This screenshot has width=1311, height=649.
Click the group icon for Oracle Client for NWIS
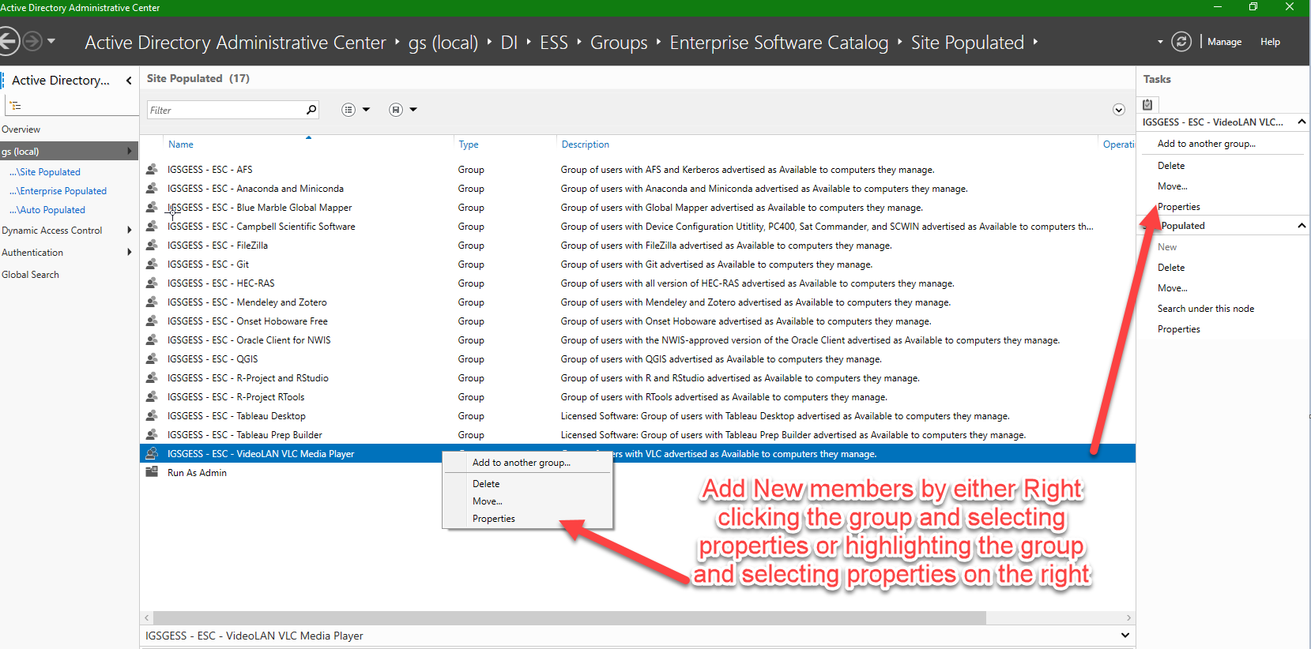[152, 340]
